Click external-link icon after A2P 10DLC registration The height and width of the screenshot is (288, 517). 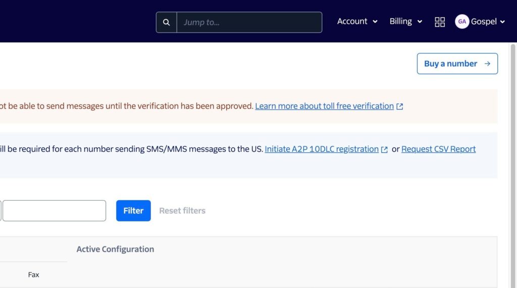385,149
